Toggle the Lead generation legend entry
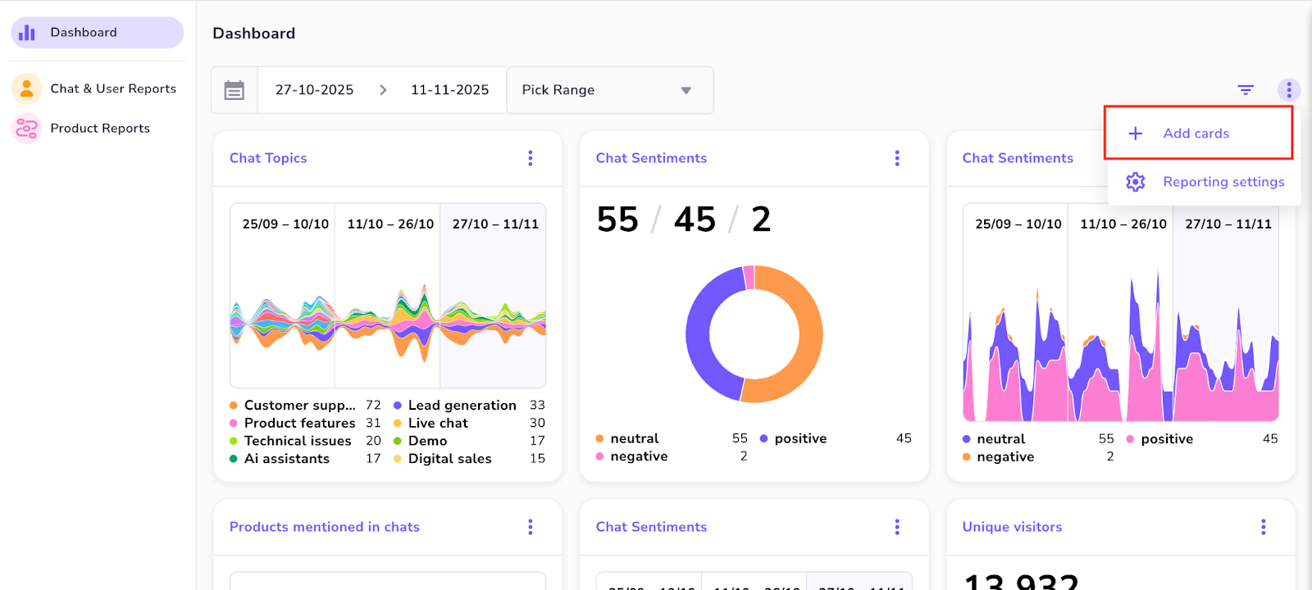1312x590 pixels. tap(462, 406)
